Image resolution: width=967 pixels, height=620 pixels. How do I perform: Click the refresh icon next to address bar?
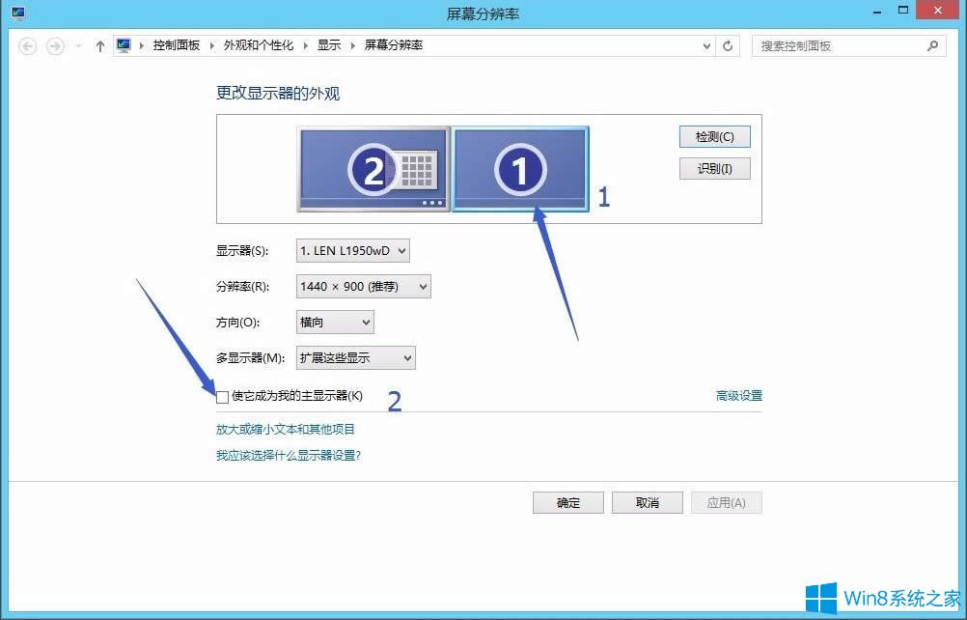728,45
